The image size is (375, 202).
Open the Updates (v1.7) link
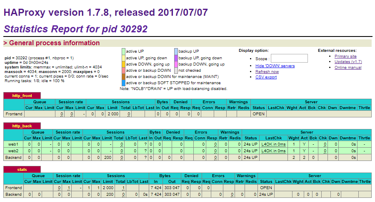pos(348,62)
